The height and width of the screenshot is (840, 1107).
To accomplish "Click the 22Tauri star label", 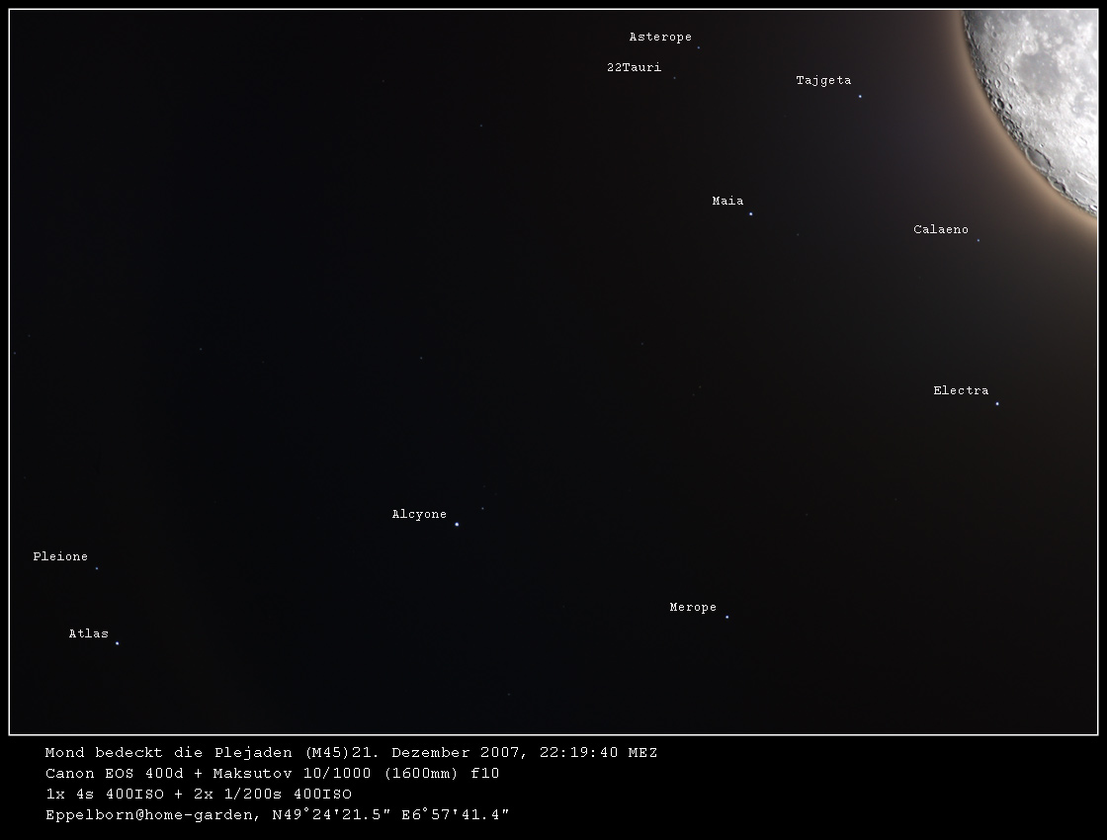I will click(x=634, y=67).
